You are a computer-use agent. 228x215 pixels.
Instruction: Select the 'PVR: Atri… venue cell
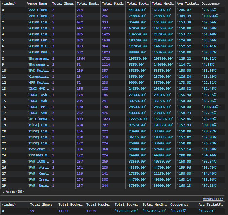click(x=38, y=167)
